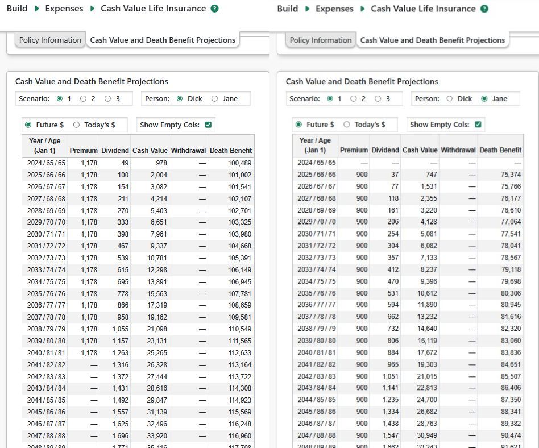Select Scenario 1 radio in left panel
The image size is (539, 448).
click(60, 99)
